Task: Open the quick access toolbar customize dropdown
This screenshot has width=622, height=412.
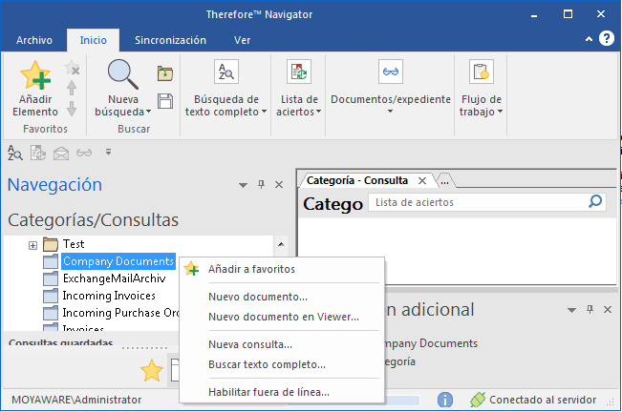Action: coord(108,151)
